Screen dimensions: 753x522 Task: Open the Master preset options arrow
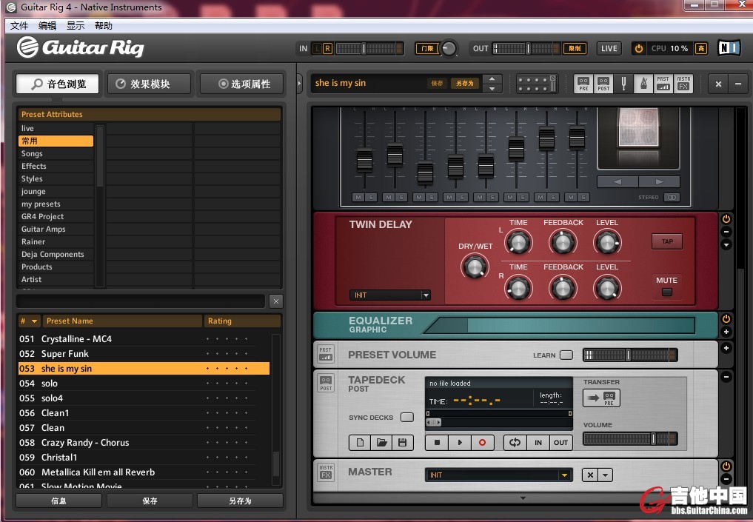pyautogui.click(x=605, y=475)
